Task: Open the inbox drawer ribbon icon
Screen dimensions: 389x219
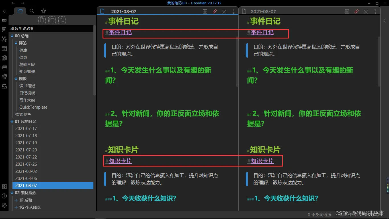Action: [4, 86]
